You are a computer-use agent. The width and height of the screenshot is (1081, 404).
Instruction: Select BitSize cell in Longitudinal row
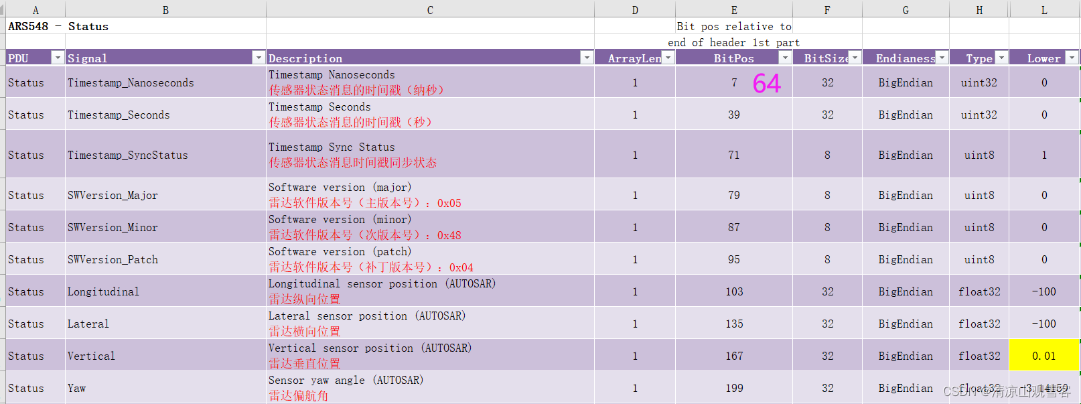(x=827, y=291)
